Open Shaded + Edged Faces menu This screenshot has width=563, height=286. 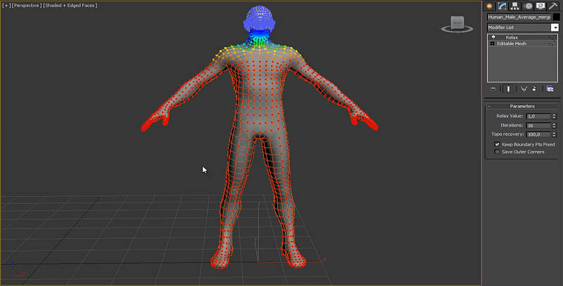(x=70, y=6)
